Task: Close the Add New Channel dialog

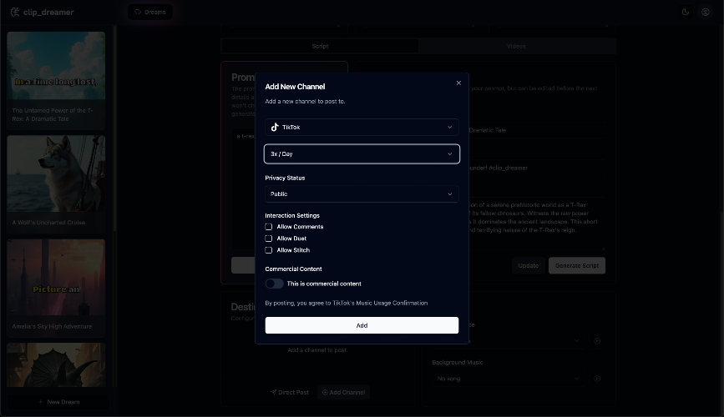Action: coord(458,83)
